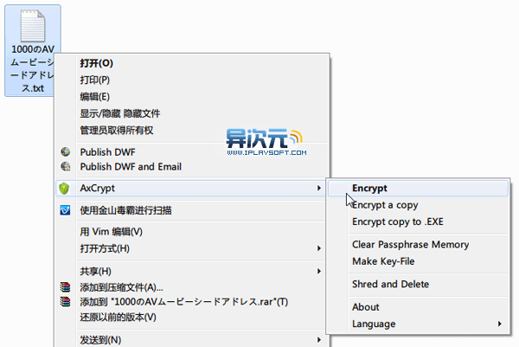
Task: Click the AxCrypt green shield icon
Action: click(x=64, y=188)
